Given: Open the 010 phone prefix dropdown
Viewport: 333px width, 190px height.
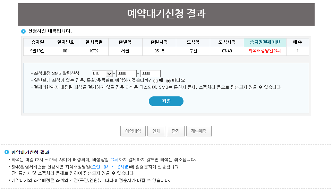Looking at the screenshot, I should click(x=102, y=74).
